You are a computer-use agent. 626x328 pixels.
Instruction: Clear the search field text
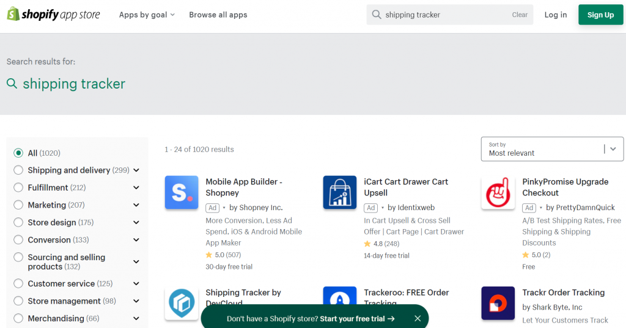[x=520, y=15]
